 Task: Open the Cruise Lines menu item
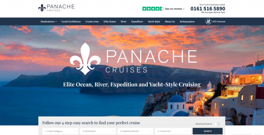point(92,22)
